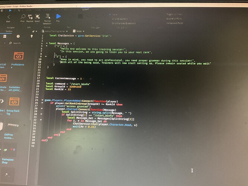The width and height of the screenshot is (248, 186).
Task: Pin the Toolbox panel
Action: pos(33,32)
